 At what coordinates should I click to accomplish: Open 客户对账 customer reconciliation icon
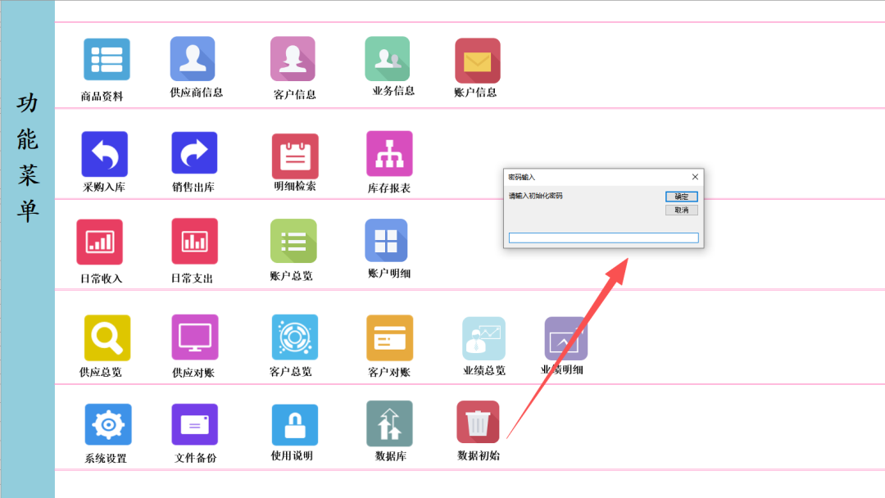coord(389,337)
